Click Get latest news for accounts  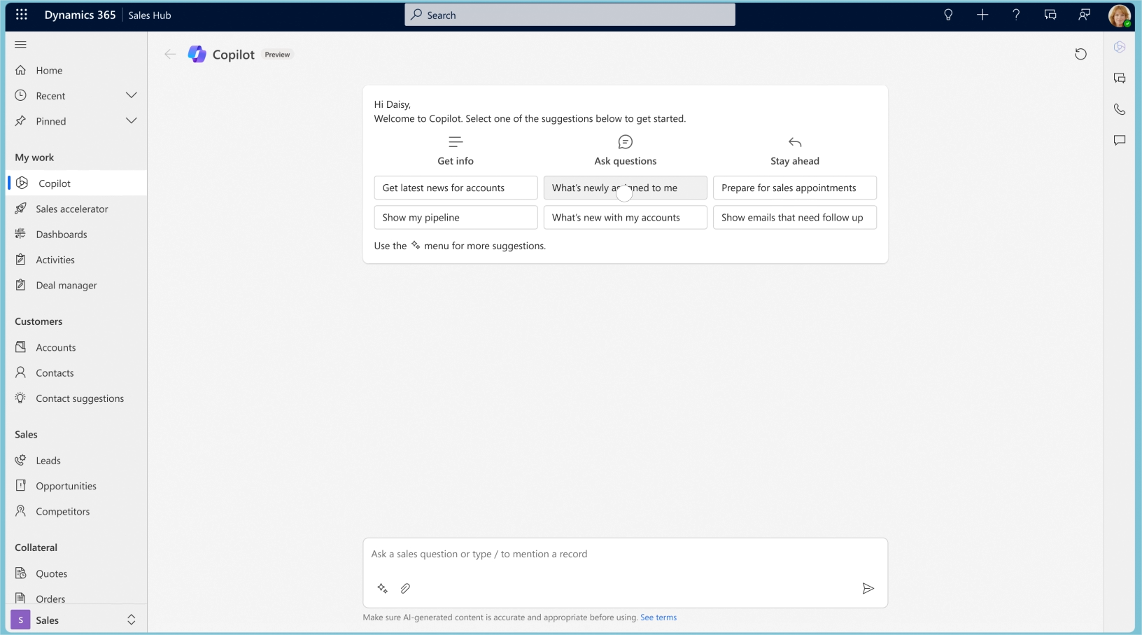point(456,188)
